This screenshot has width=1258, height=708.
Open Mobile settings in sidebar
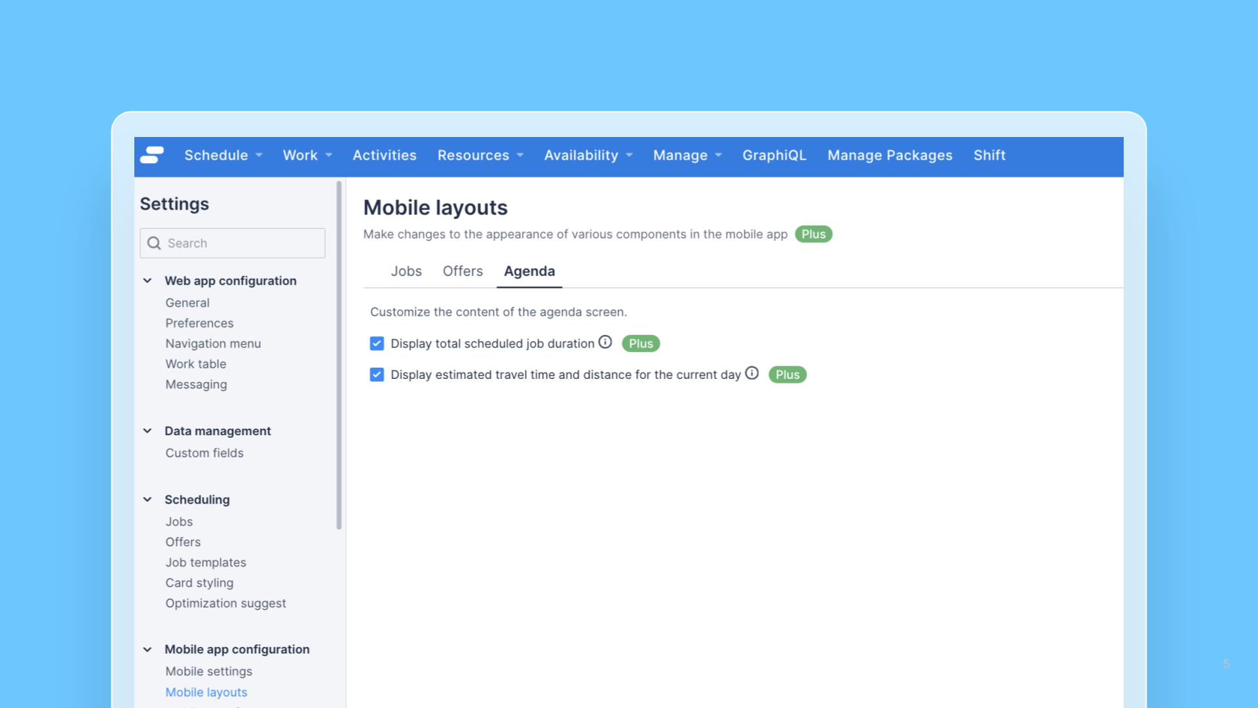click(208, 671)
